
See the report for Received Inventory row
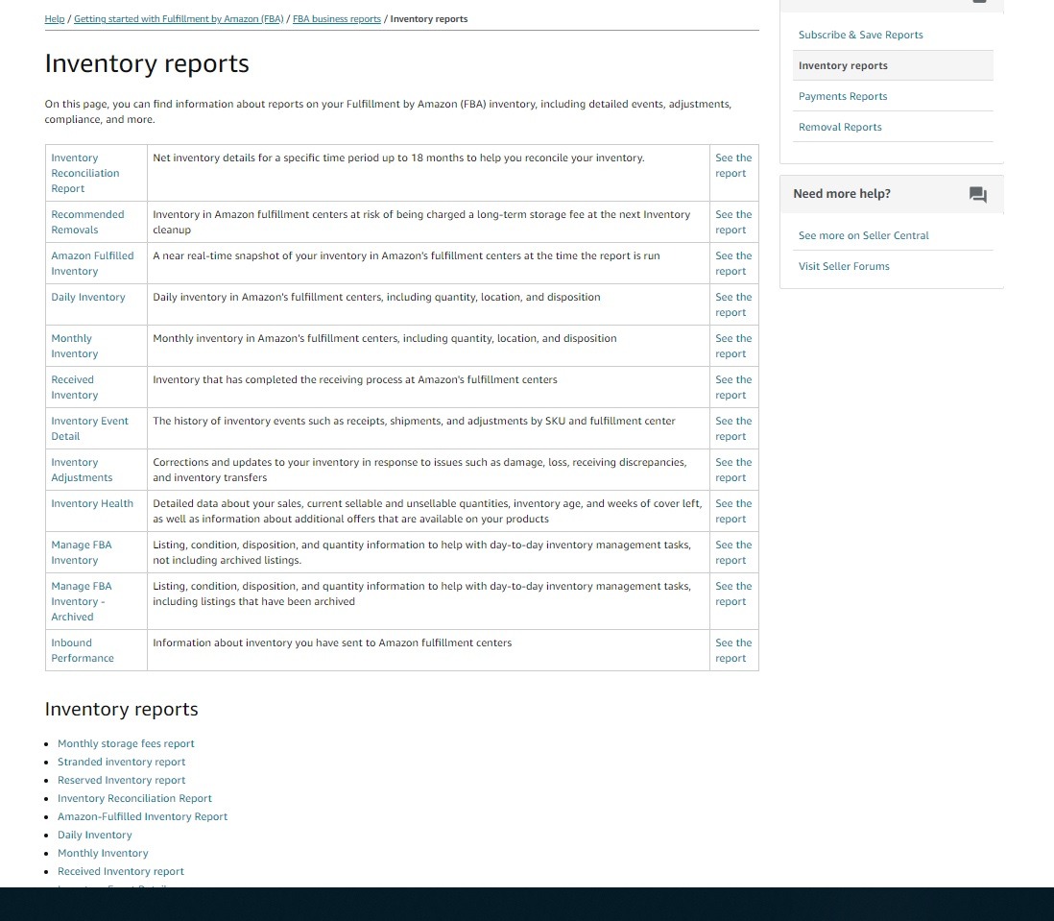tap(733, 387)
